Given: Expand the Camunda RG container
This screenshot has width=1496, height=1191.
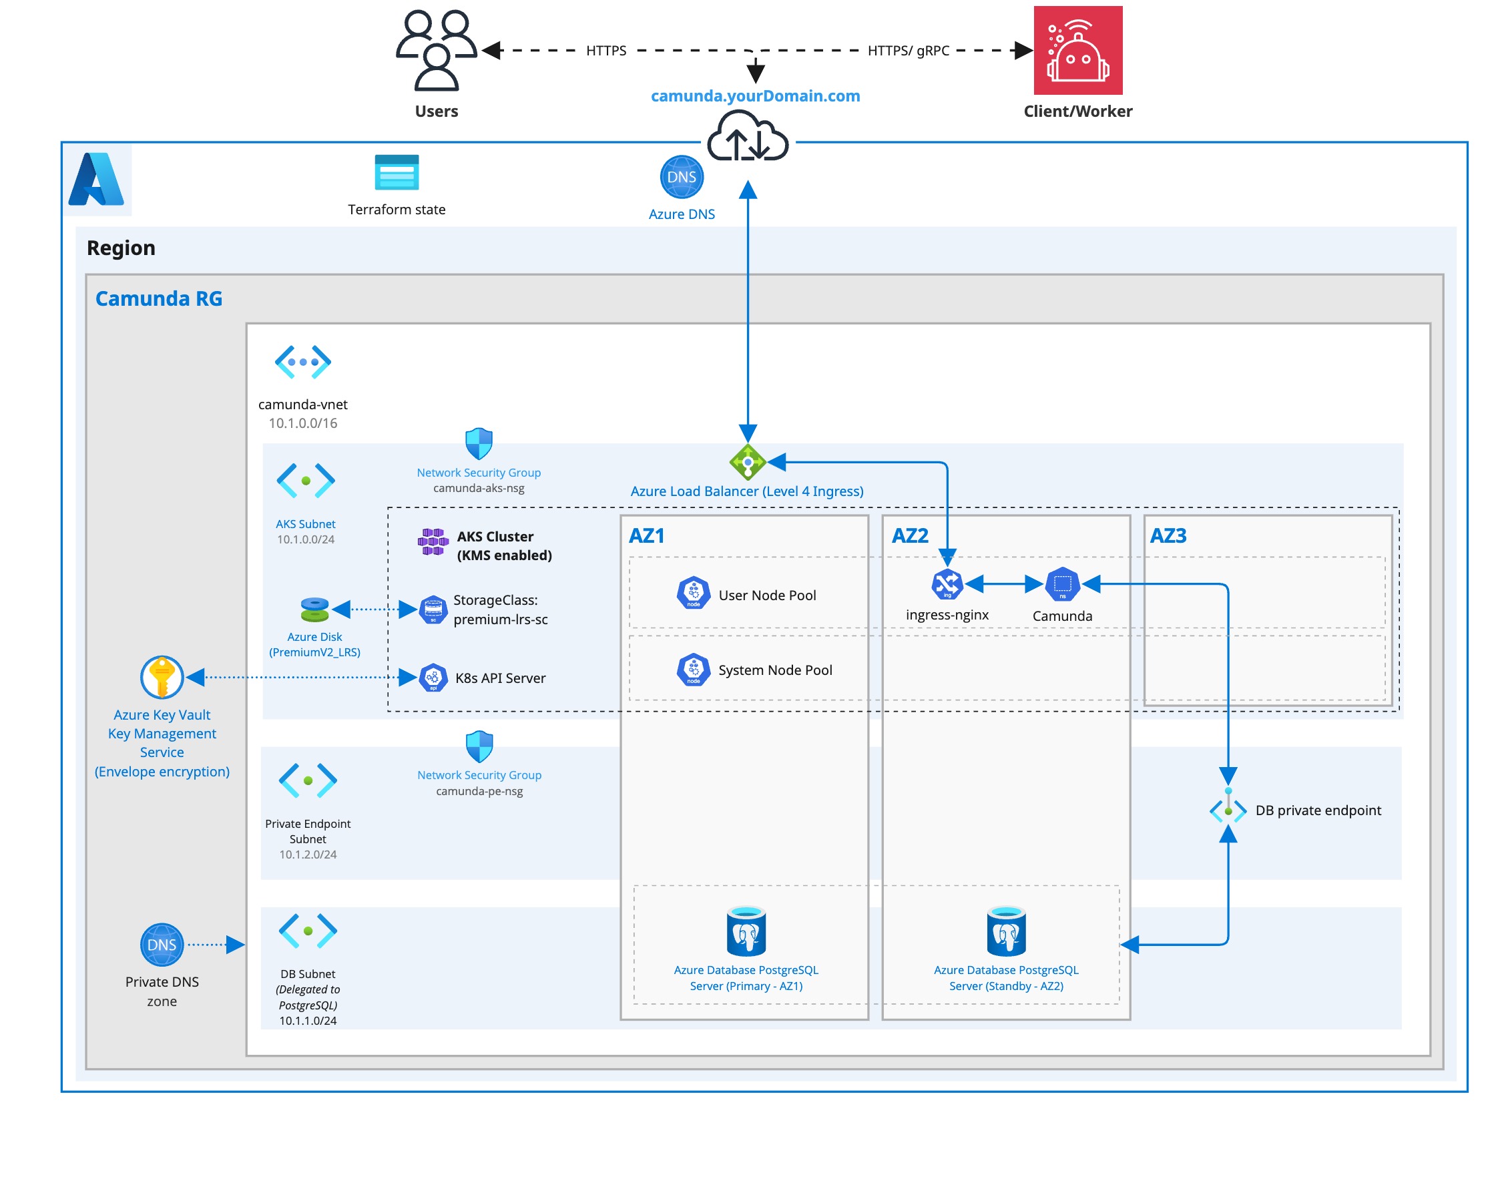Looking at the screenshot, I should coord(158,298).
